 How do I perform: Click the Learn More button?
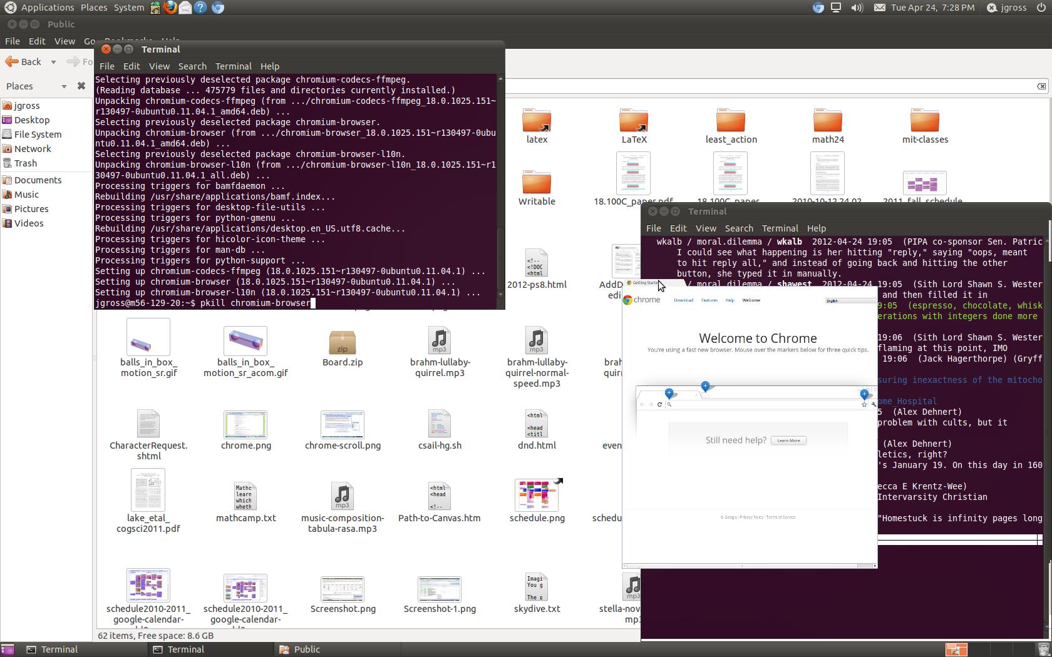(x=788, y=440)
